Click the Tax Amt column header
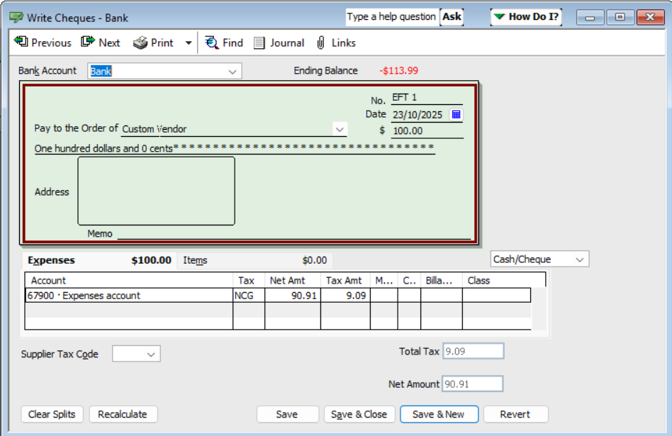Screen dimensions: 672x436 pyautogui.click(x=345, y=280)
